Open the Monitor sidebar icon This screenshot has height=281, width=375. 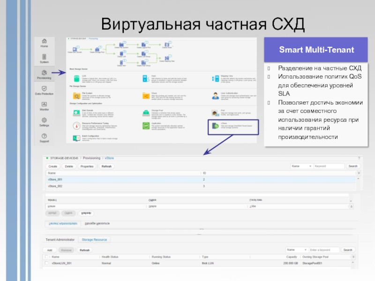pos(44,104)
